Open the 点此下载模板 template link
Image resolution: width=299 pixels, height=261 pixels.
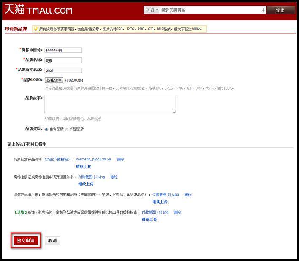pos(57,159)
